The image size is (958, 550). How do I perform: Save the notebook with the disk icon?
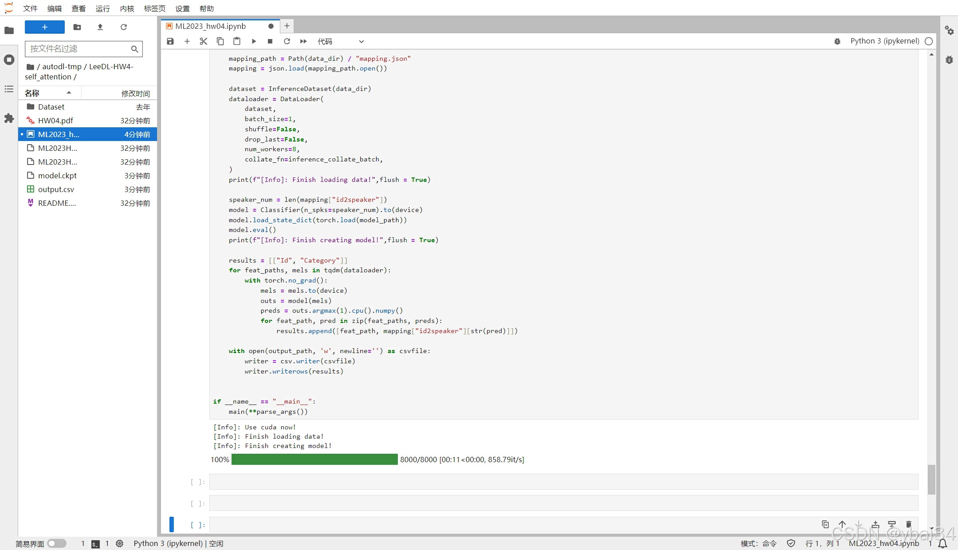pos(170,41)
